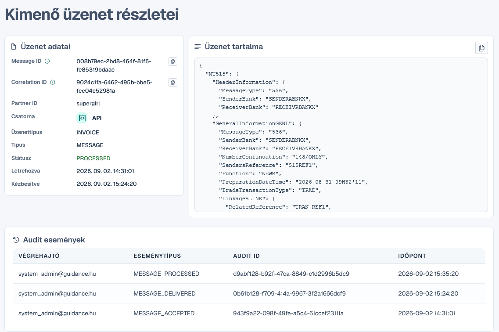The image size is (499, 332).
Task: Select the MESSAGE_PROCESSED event cell
Action: pos(166,274)
